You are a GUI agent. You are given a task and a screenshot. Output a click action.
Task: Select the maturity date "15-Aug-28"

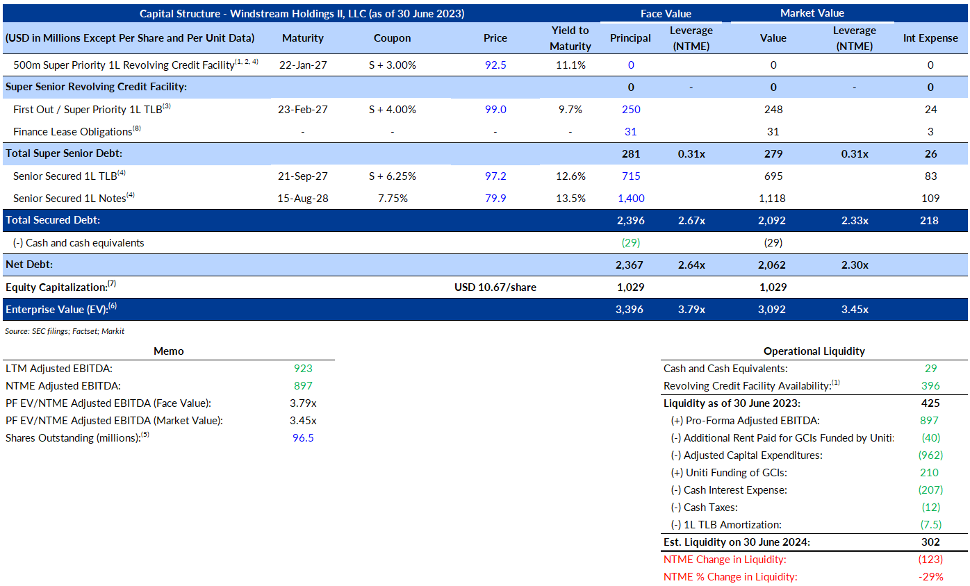click(x=303, y=199)
